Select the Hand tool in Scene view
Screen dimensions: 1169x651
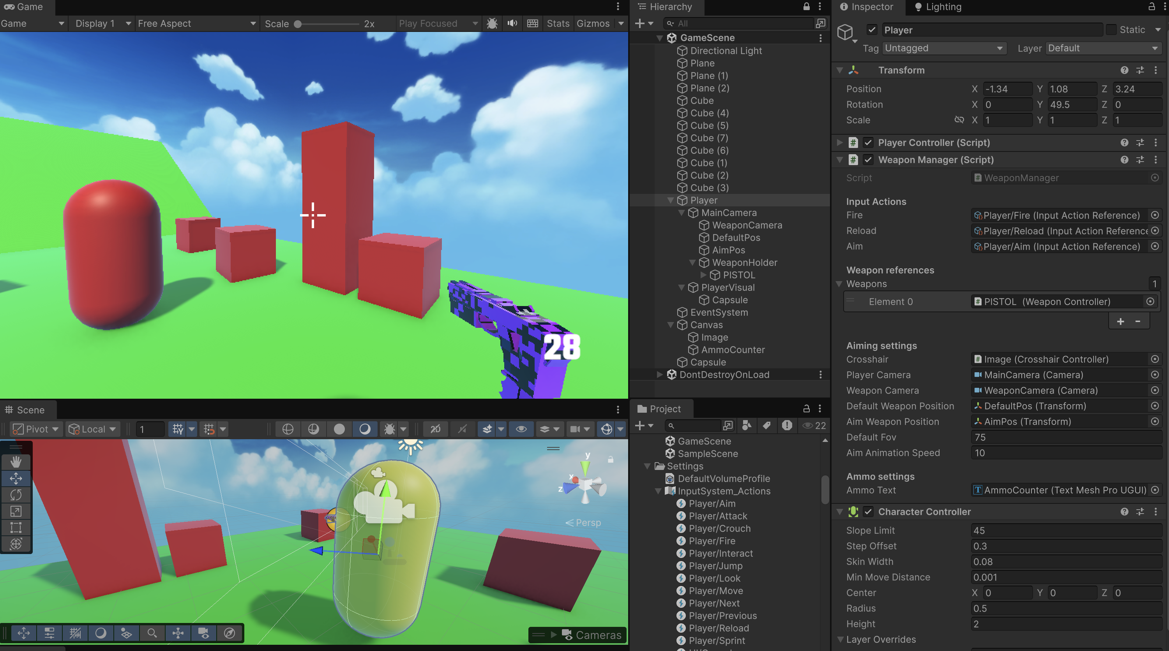(x=16, y=461)
